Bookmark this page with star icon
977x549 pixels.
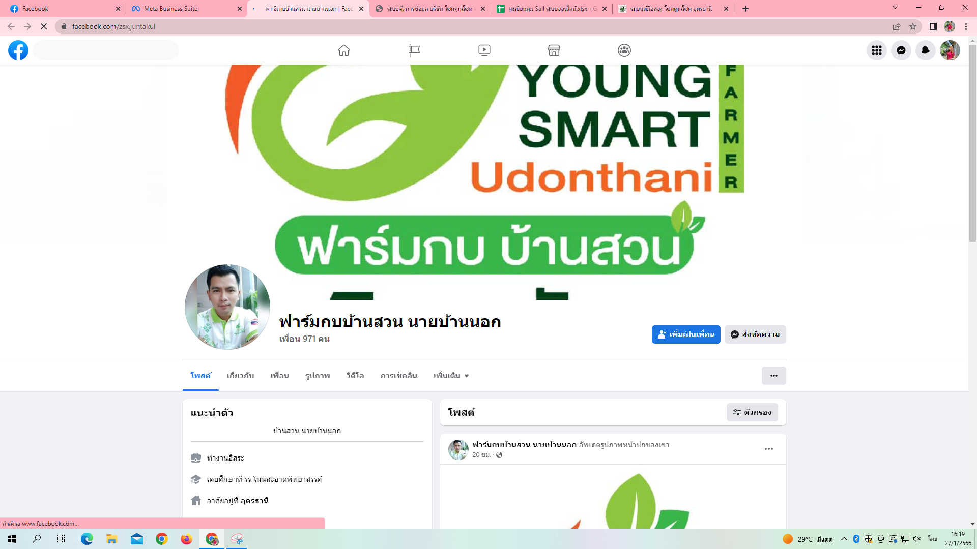click(913, 26)
